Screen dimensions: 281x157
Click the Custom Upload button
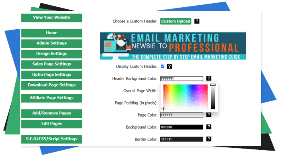point(176,21)
